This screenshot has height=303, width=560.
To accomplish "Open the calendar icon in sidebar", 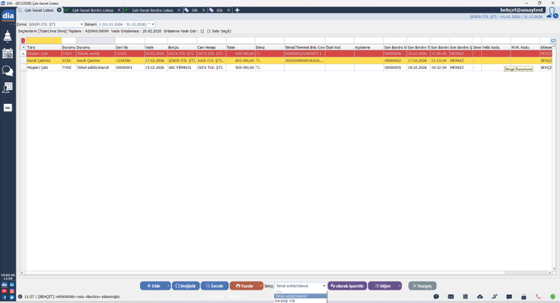I will (x=8, y=53).
